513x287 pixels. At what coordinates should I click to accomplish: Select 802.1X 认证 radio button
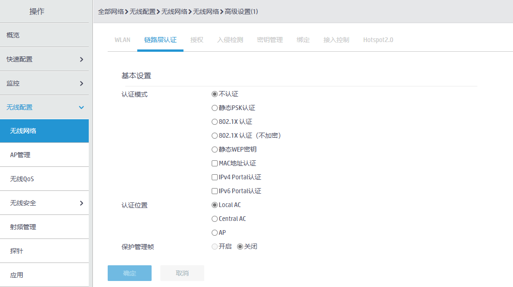(214, 122)
